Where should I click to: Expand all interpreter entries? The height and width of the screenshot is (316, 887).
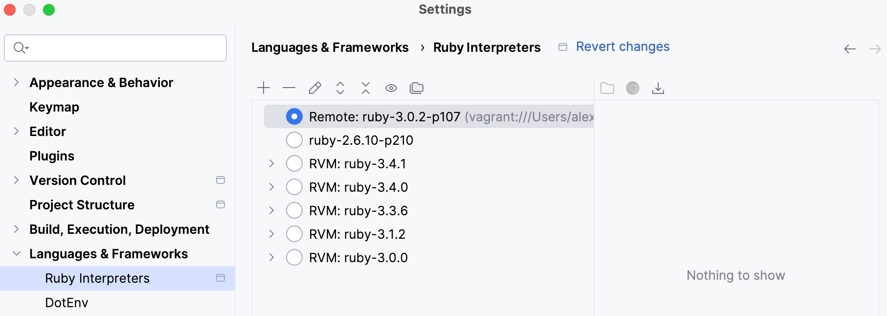tap(340, 88)
